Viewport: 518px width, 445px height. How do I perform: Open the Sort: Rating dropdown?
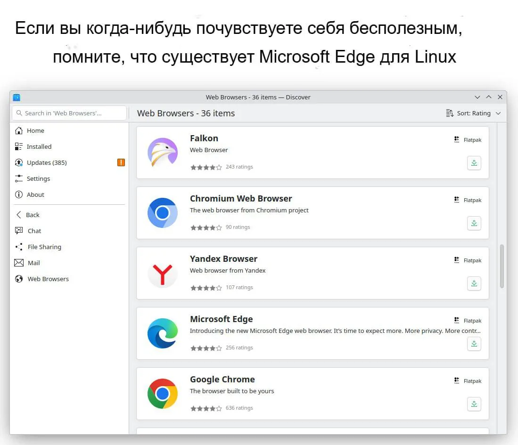[473, 113]
